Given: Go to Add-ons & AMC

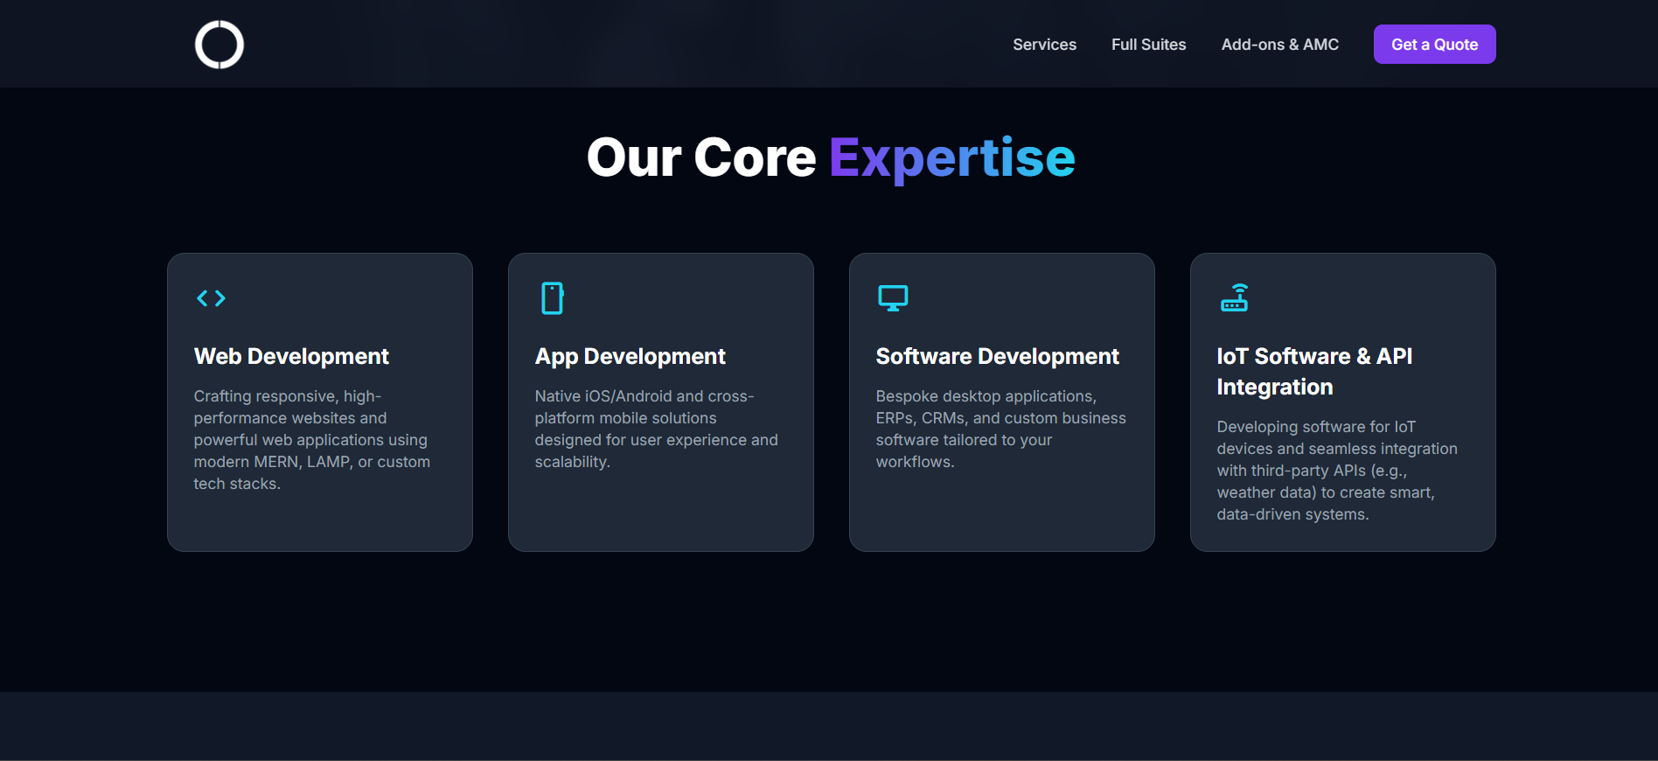Looking at the screenshot, I should point(1279,45).
